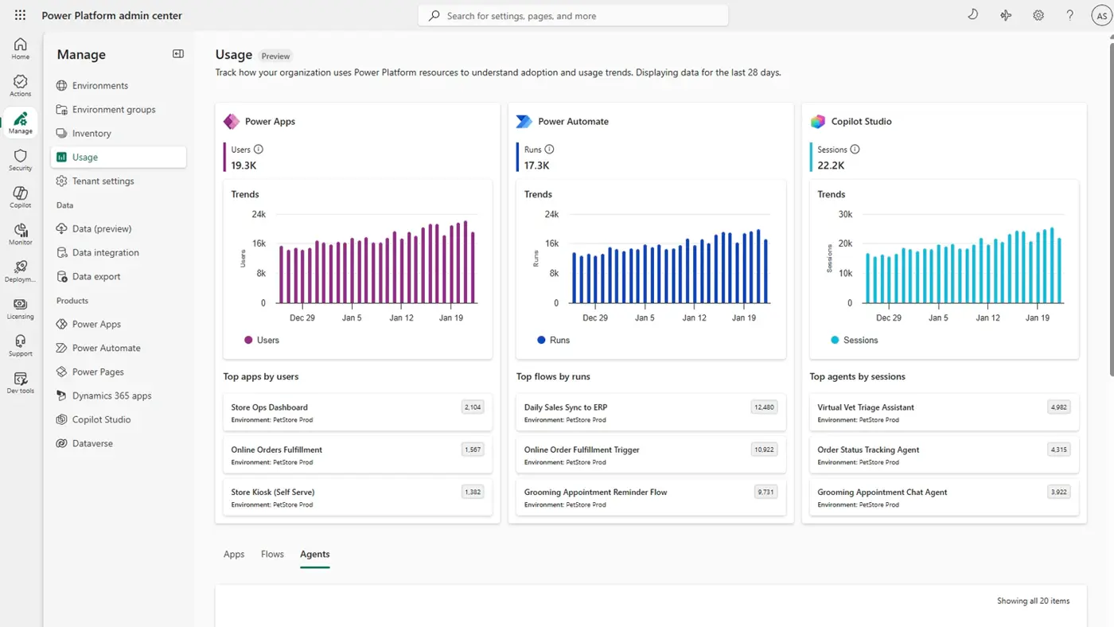
Task: Open the Copilot sparkle icon in header
Action: tap(1006, 15)
